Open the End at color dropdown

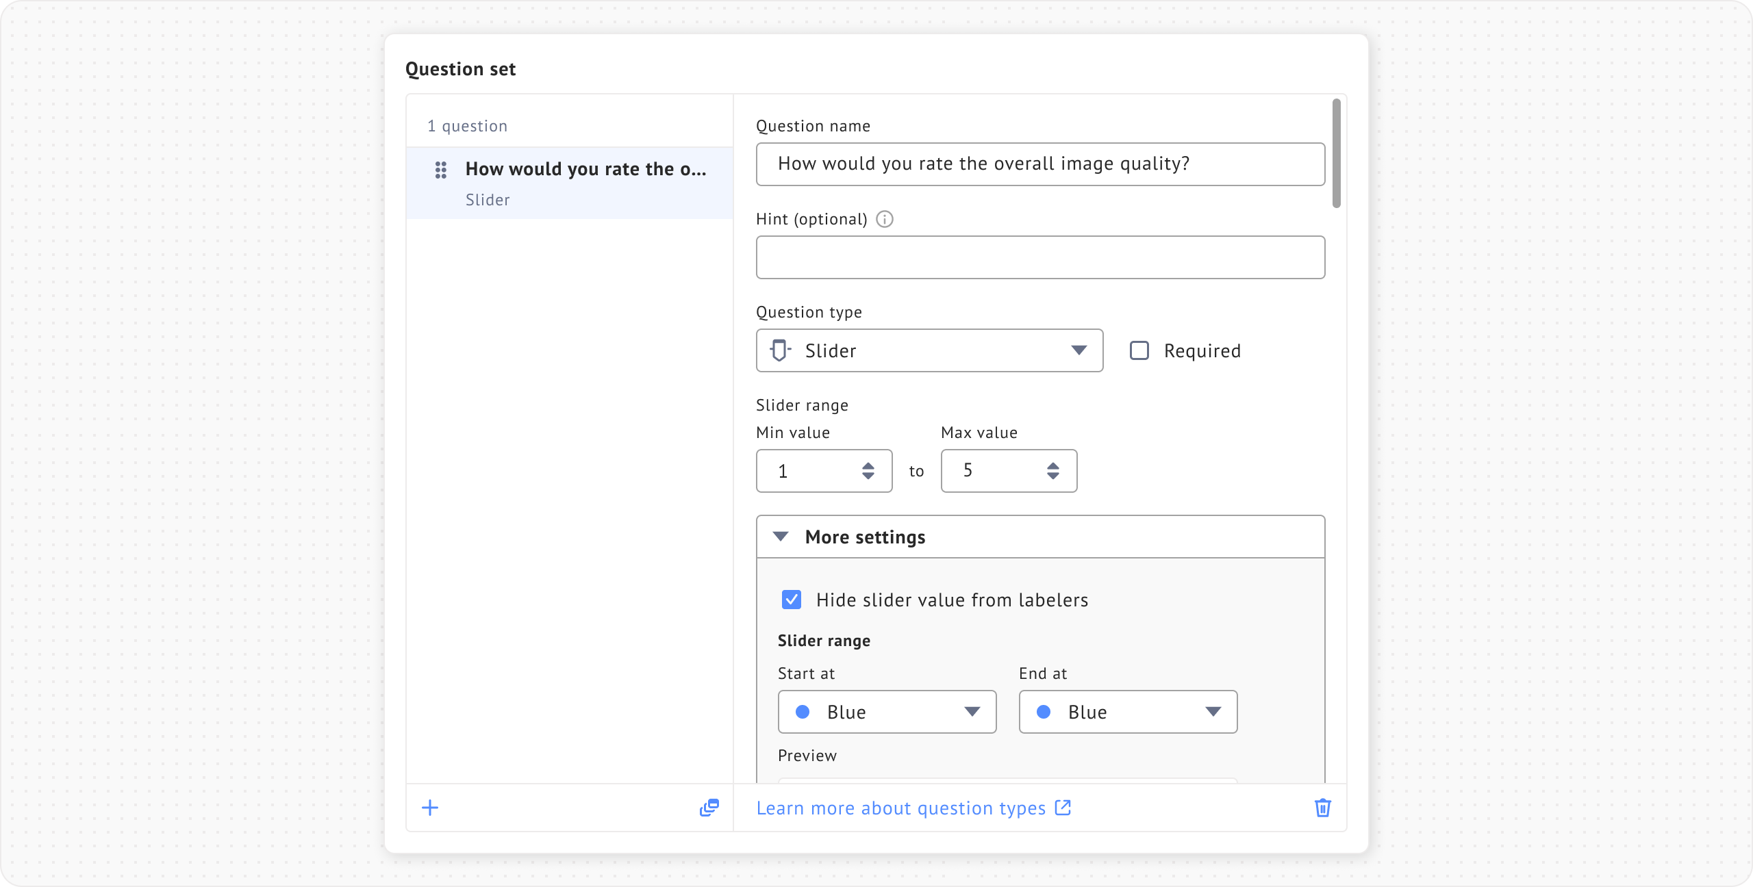(1128, 712)
